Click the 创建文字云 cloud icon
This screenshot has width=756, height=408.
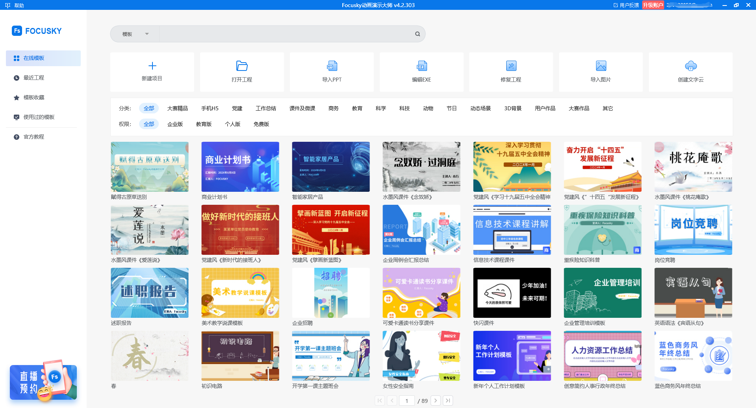691,66
